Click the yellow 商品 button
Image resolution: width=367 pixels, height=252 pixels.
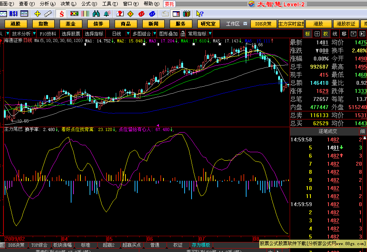[126, 24]
